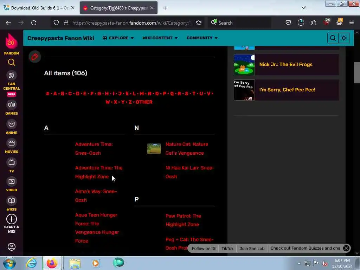Open Internet Explorer from taskbar

(x=31, y=263)
